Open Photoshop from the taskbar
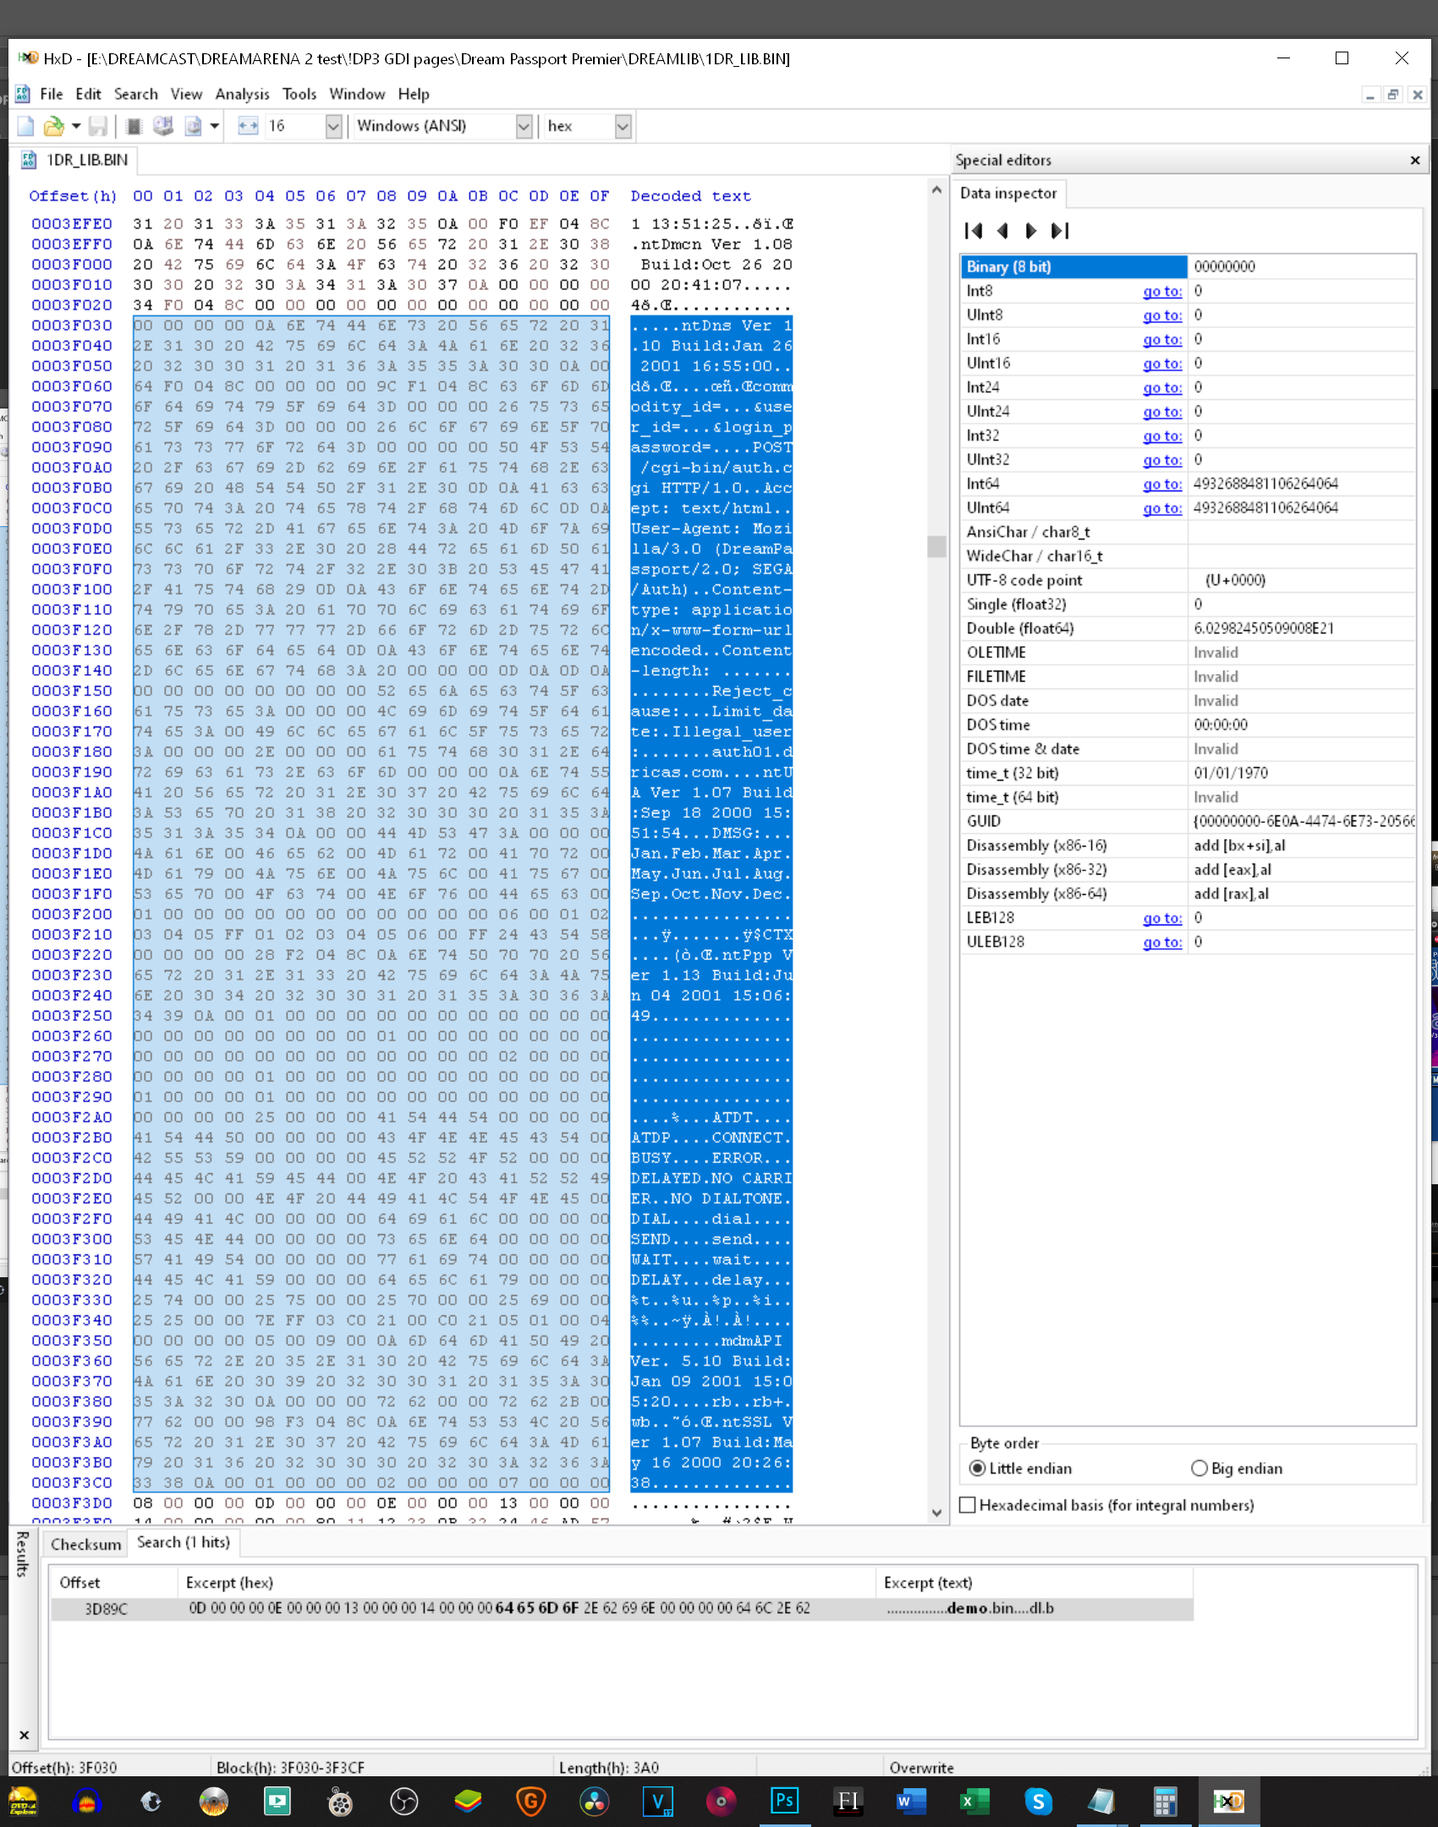 pyautogui.click(x=784, y=1802)
